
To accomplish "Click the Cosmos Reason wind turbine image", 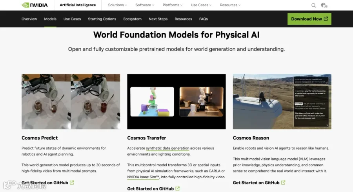I will pos(282,101).
